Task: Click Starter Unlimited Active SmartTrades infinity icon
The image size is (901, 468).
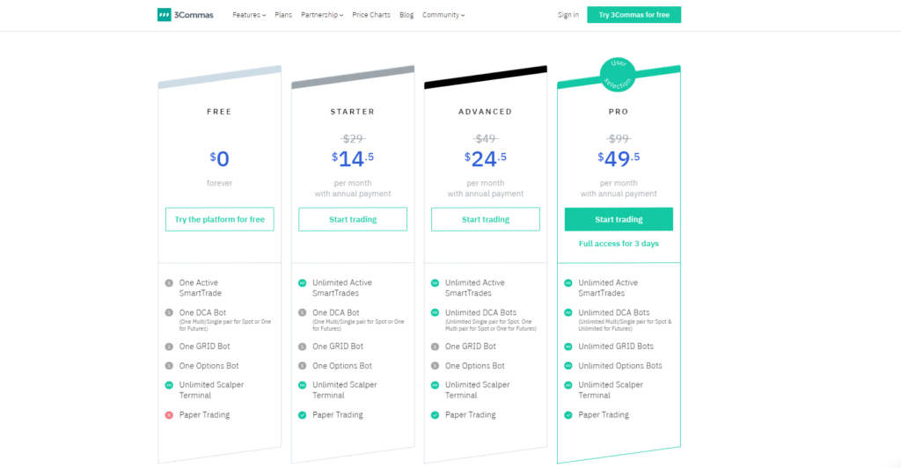Action: (303, 283)
